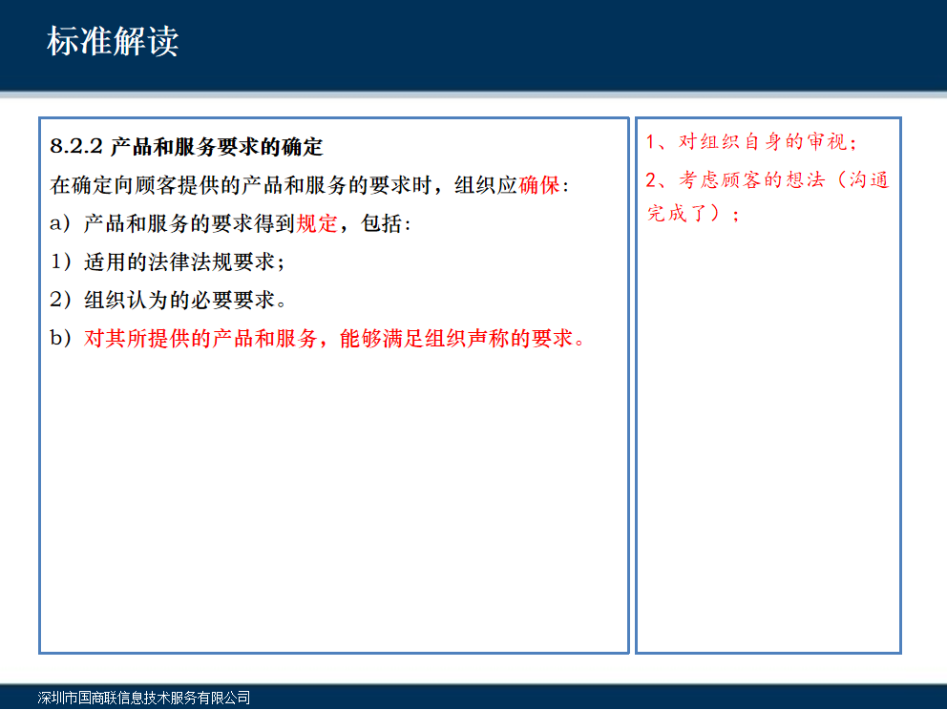Click note 1、对组织自身的审视
This screenshot has height=710, width=947.
click(751, 142)
